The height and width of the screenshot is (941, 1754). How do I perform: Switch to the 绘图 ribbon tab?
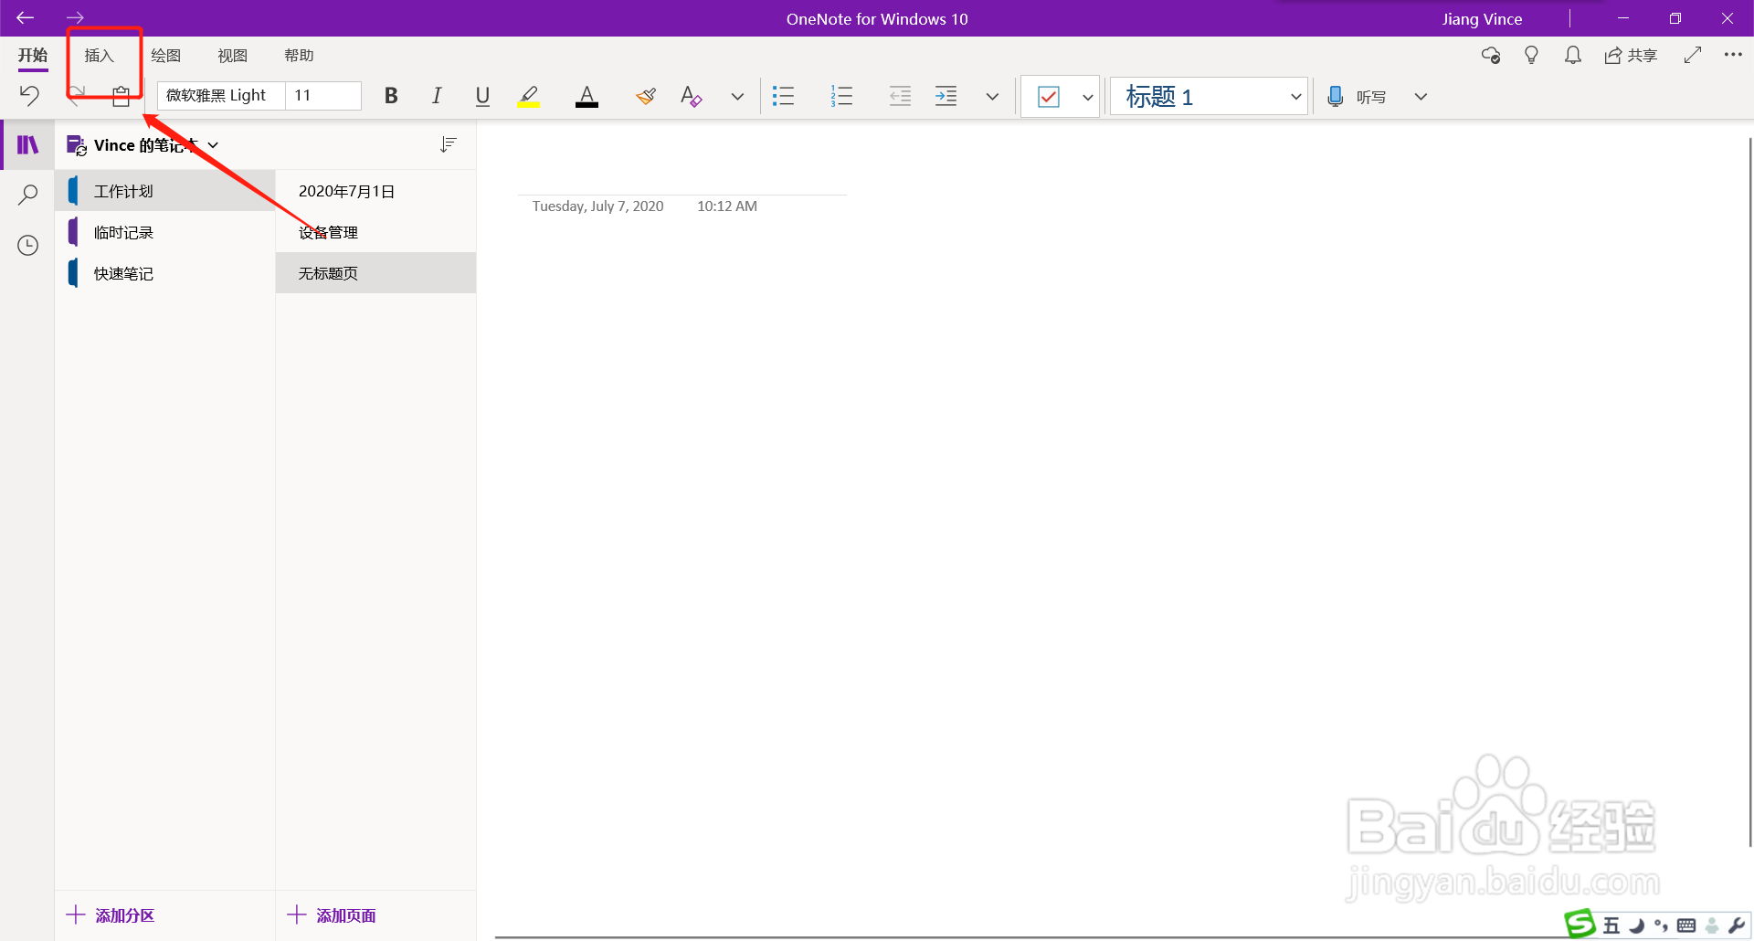click(x=166, y=56)
